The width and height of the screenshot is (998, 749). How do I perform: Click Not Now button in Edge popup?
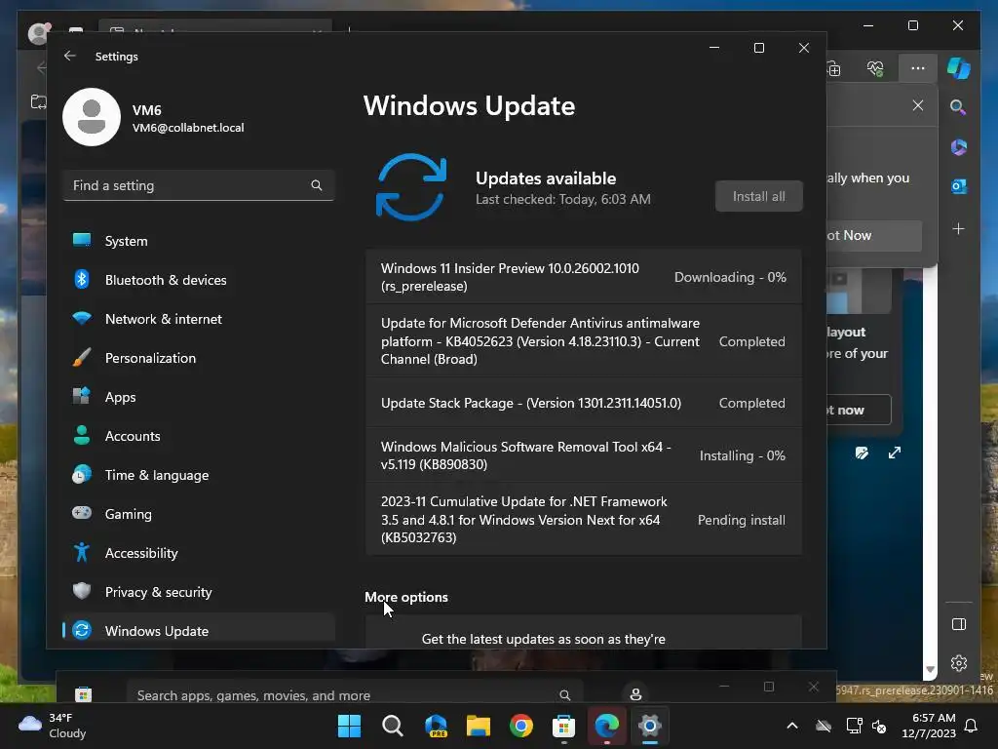point(874,236)
